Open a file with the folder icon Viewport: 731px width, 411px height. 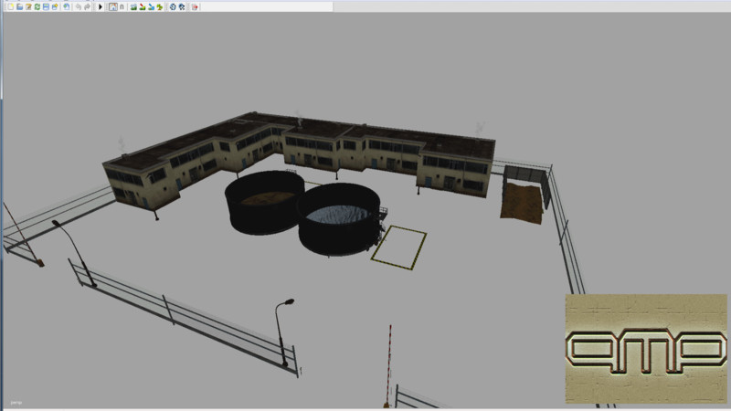coord(19,6)
